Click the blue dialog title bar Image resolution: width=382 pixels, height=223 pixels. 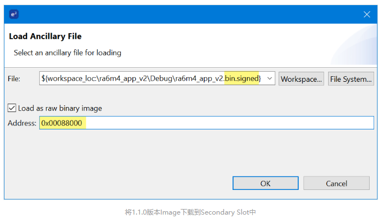[x=190, y=15]
